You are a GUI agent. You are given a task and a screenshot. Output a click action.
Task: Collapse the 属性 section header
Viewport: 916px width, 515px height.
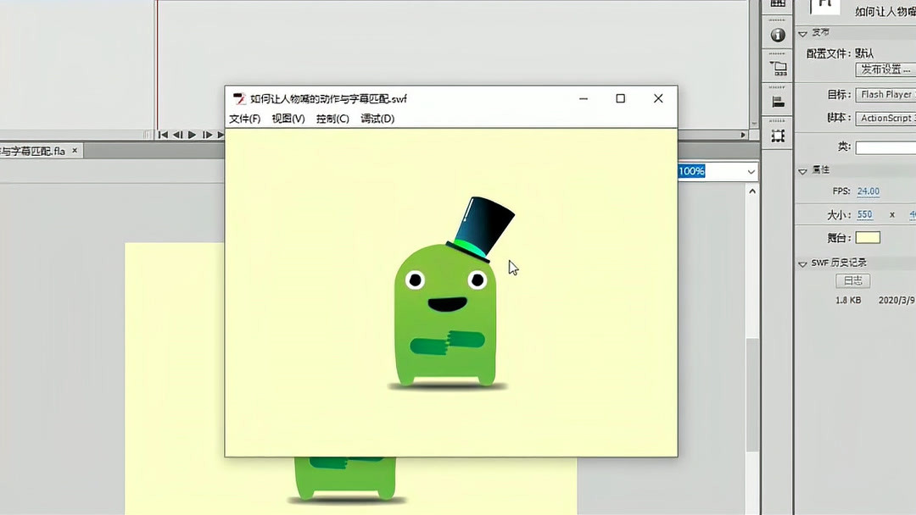[x=802, y=170]
